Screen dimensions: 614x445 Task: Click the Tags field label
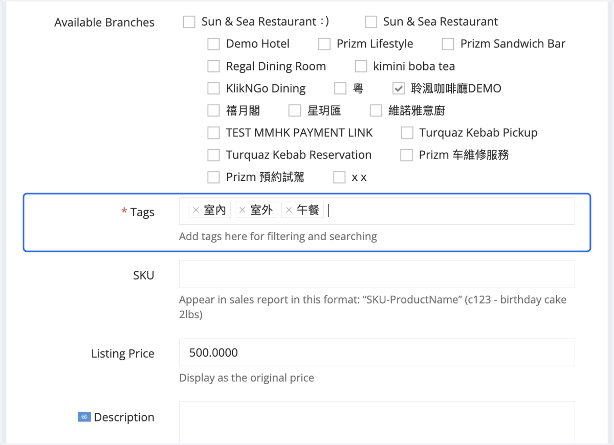(142, 213)
